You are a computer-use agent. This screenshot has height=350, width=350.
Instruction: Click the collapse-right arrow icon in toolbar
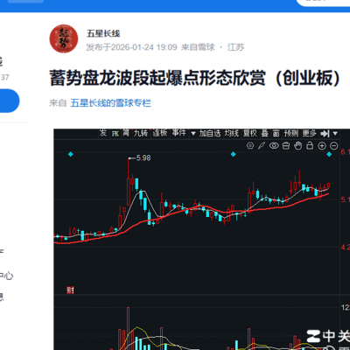click(325, 134)
